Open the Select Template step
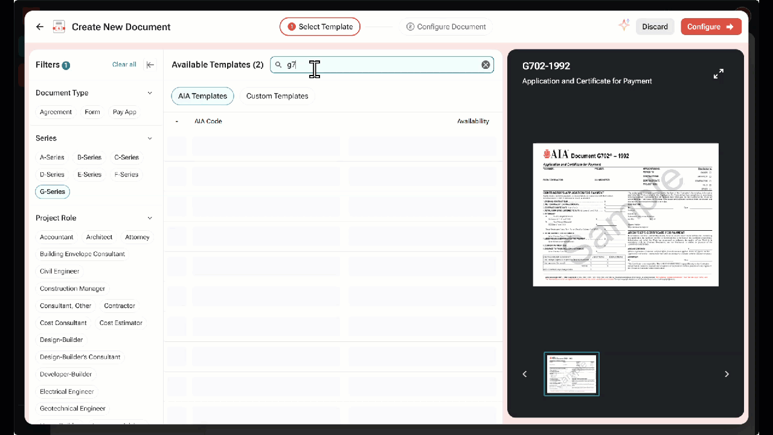The image size is (773, 435). click(x=320, y=27)
